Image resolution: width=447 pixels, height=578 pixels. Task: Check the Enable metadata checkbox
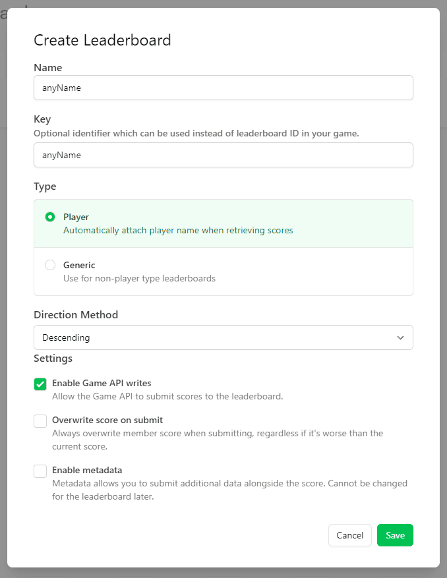click(40, 471)
